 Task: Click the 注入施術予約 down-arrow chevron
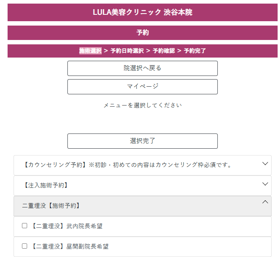click(x=265, y=184)
